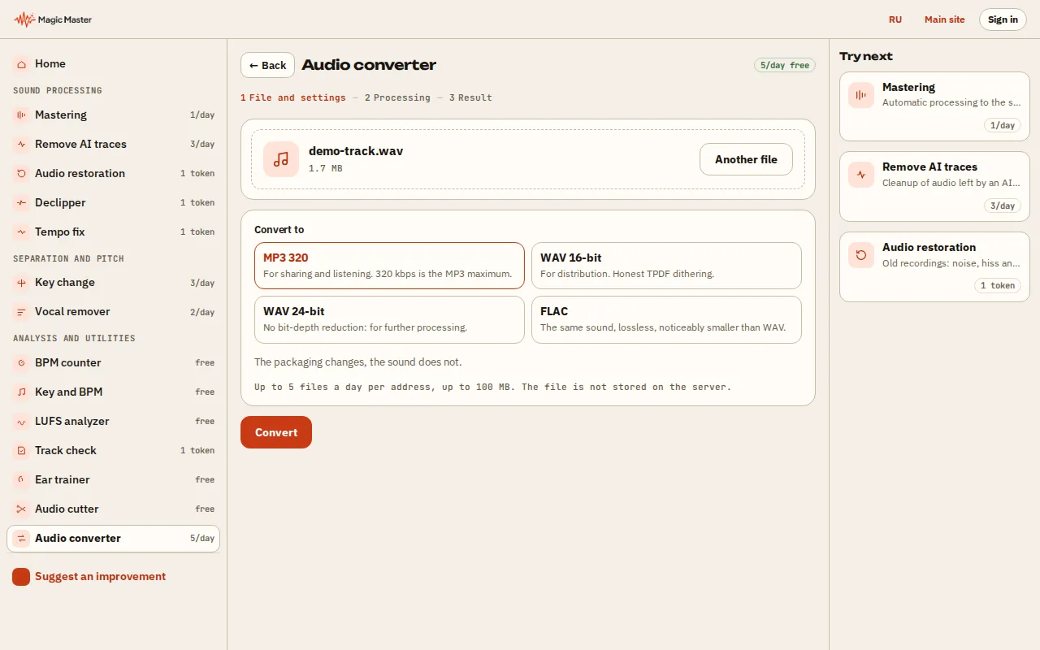The image size is (1040, 650).
Task: Select the WAV 16-bit format option
Action: [666, 266]
